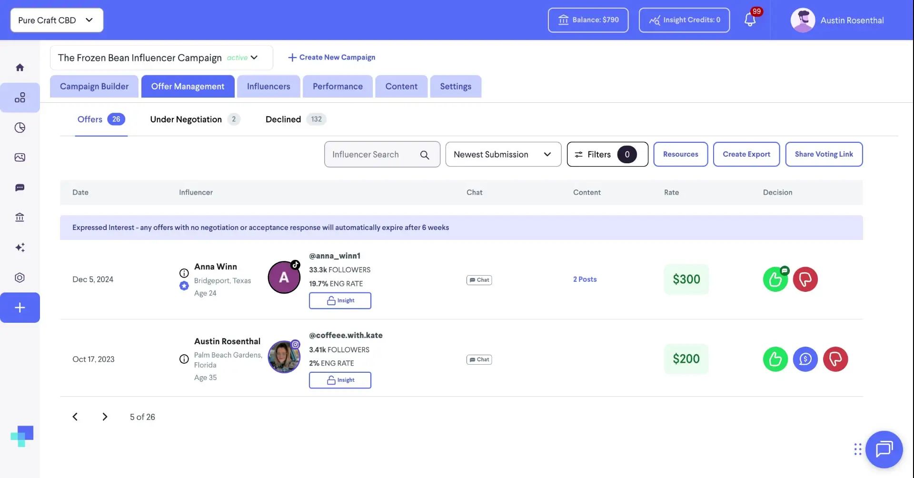
Task: Open sidebar settings hexagon icon
Action: [20, 278]
